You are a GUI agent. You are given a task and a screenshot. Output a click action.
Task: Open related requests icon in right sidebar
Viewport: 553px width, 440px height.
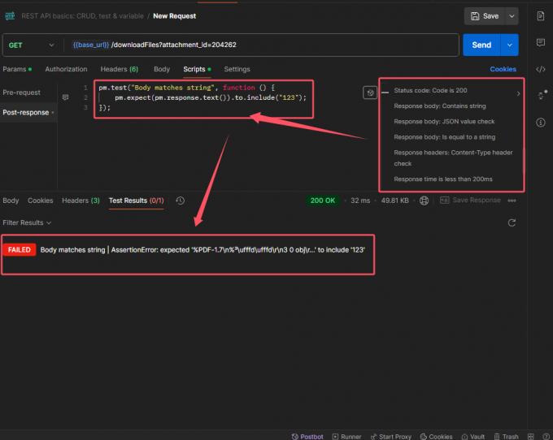click(x=542, y=94)
